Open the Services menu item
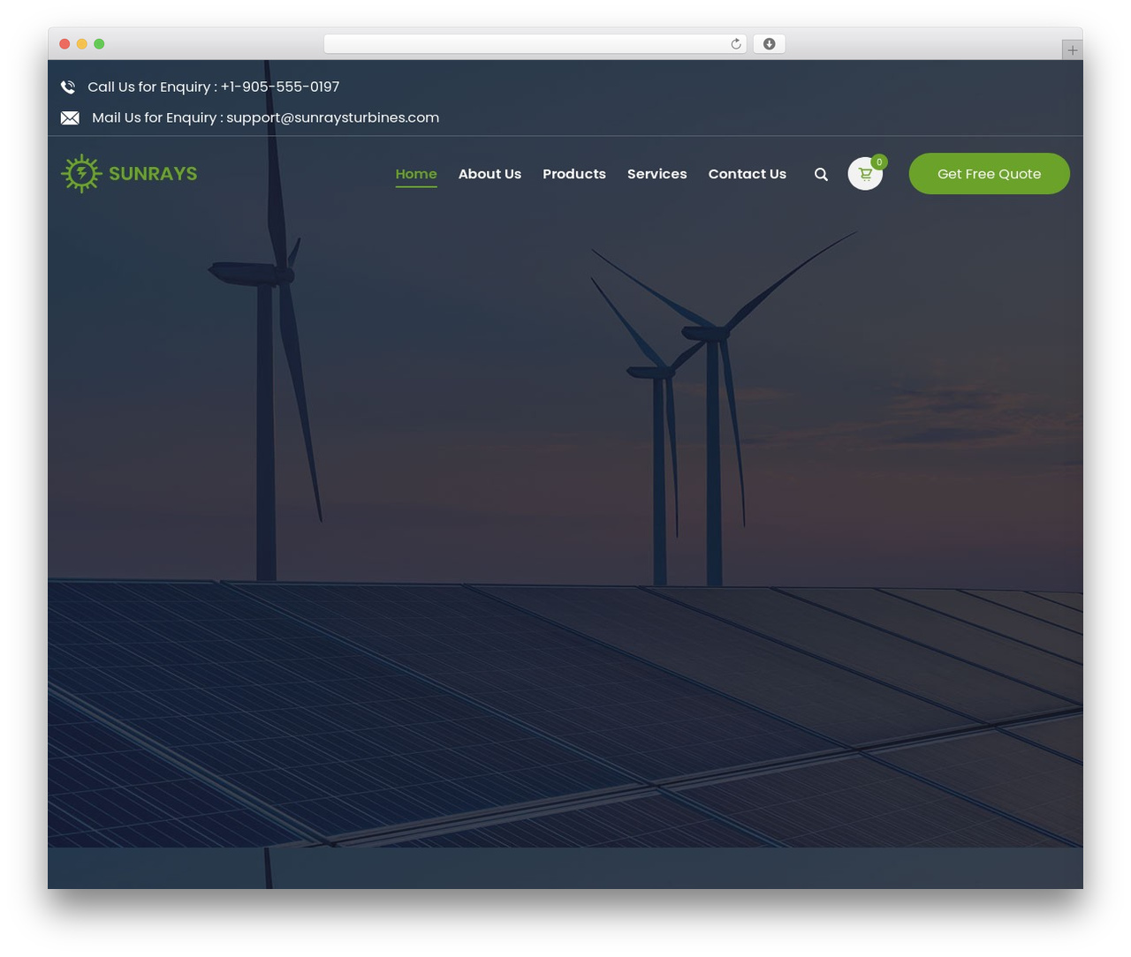This screenshot has width=1131, height=957. (x=657, y=174)
